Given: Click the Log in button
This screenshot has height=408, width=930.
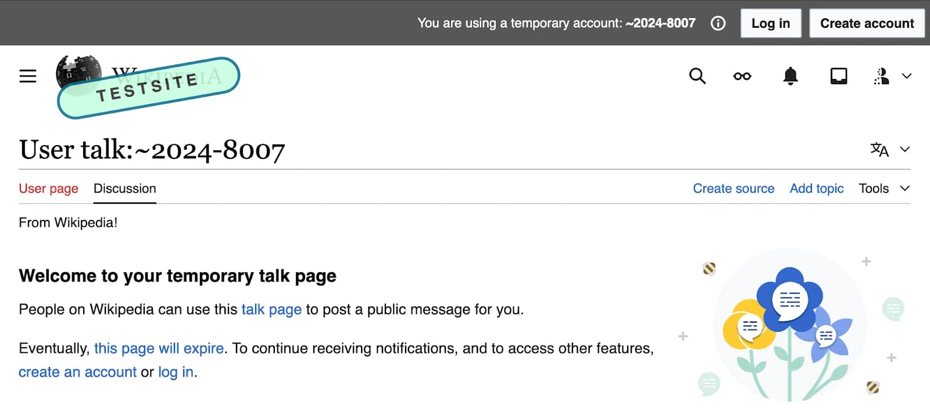Looking at the screenshot, I should pyautogui.click(x=771, y=23).
